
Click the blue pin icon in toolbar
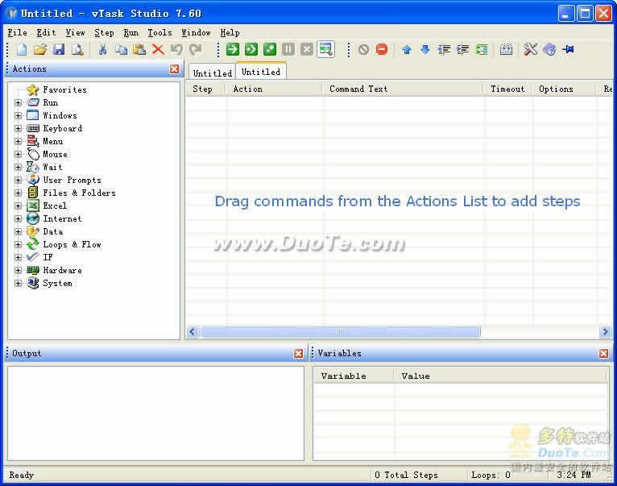568,50
